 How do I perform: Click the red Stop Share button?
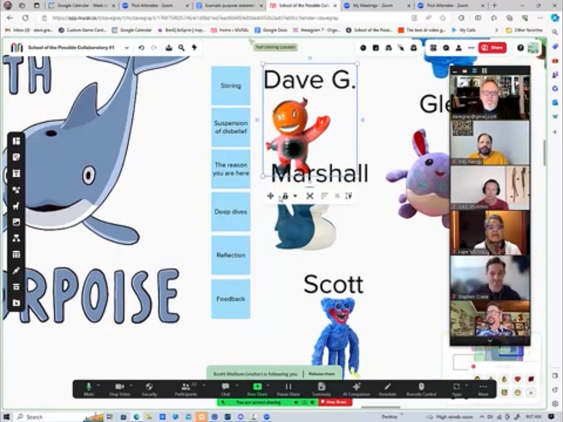pyautogui.click(x=334, y=402)
